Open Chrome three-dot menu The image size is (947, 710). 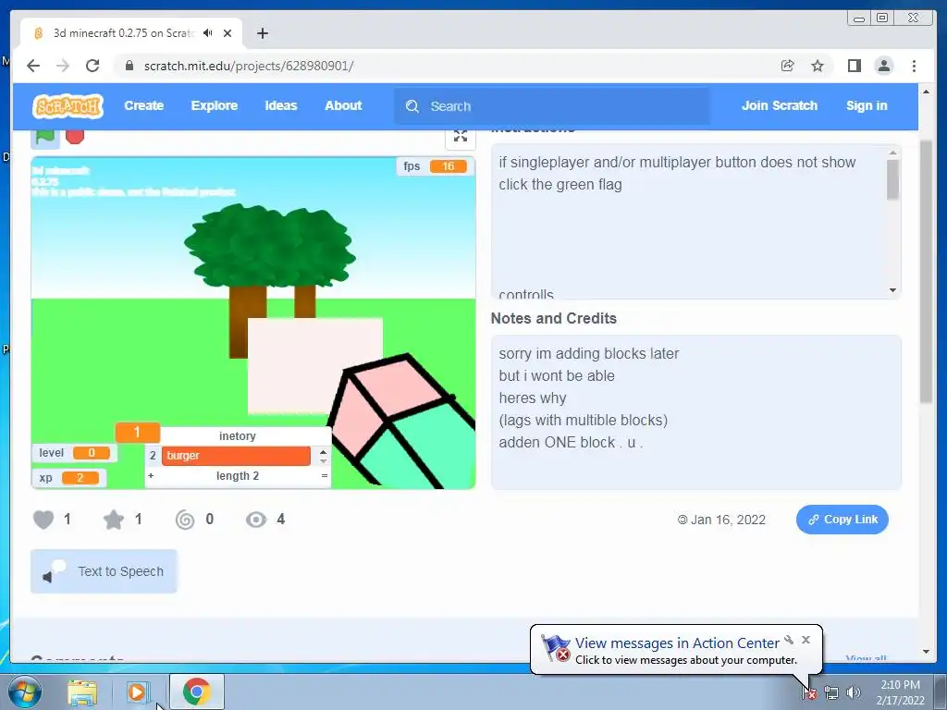[914, 66]
